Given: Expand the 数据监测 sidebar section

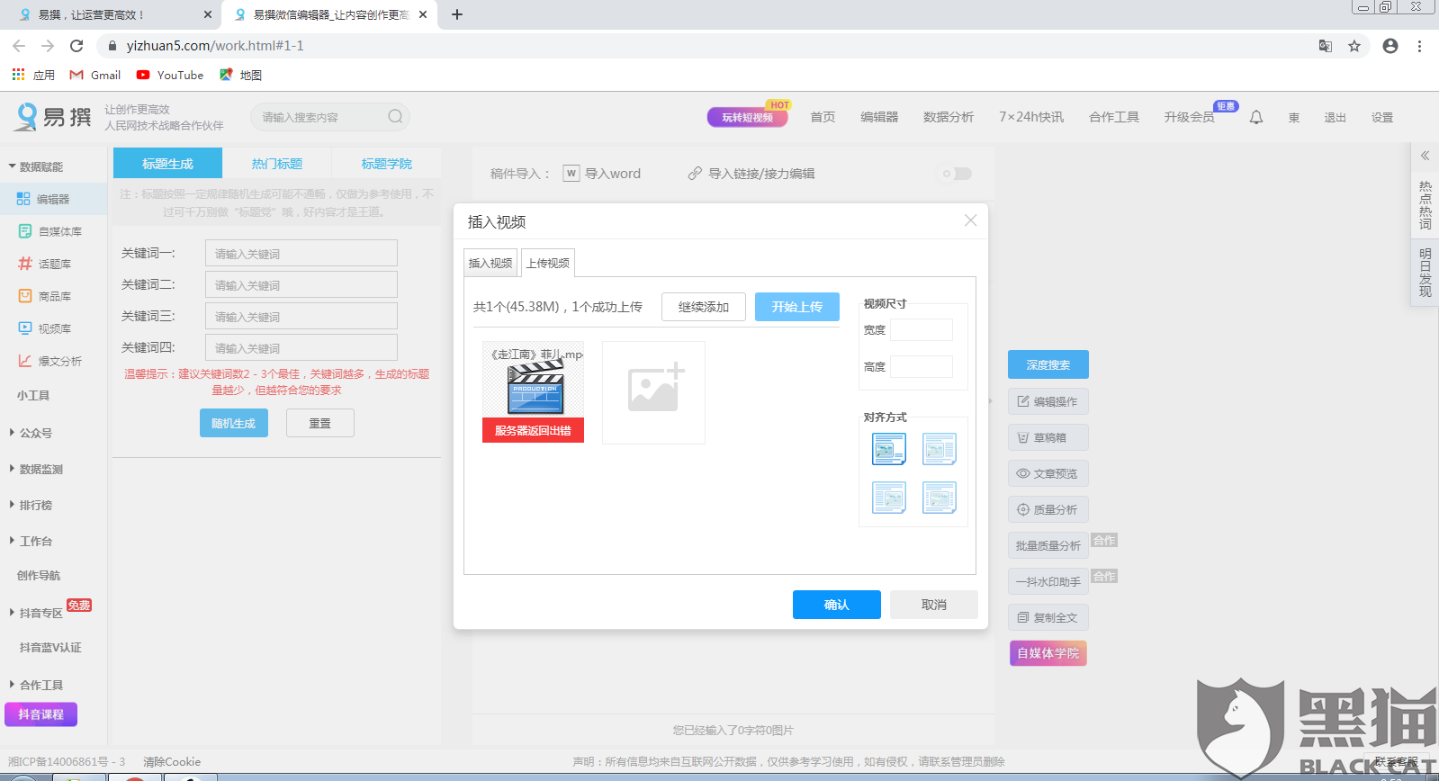Looking at the screenshot, I should [x=36, y=469].
